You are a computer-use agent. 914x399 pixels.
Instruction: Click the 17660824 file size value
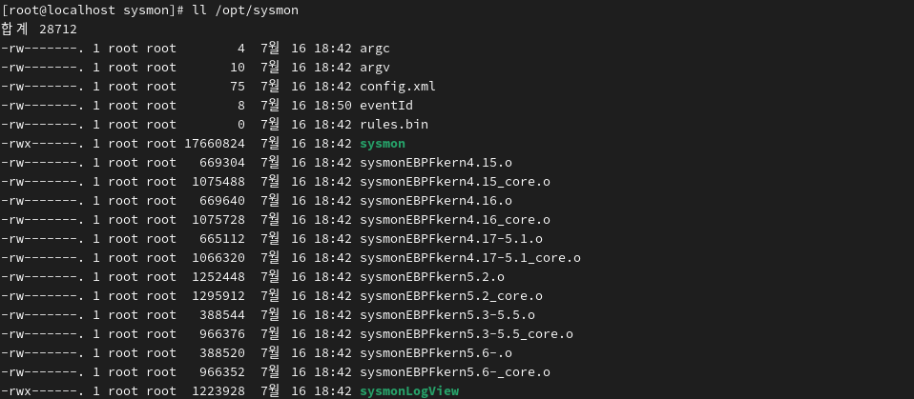pos(215,144)
